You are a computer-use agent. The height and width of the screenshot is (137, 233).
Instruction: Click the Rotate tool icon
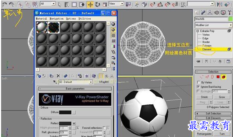click(98, 5)
